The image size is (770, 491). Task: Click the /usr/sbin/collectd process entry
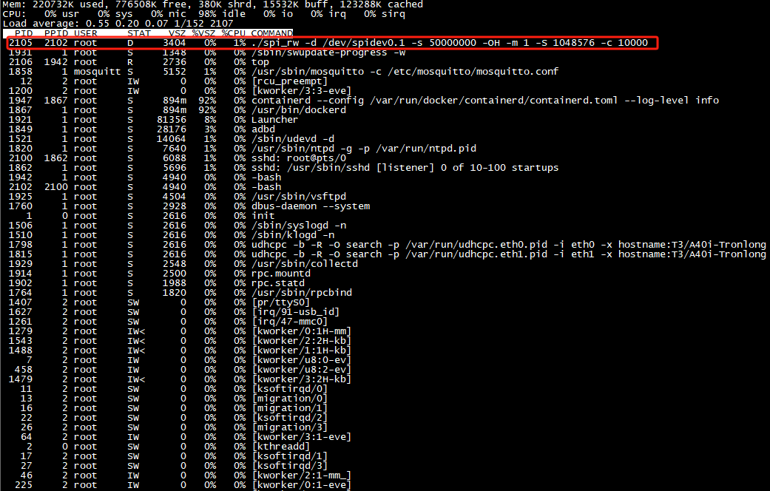point(305,264)
